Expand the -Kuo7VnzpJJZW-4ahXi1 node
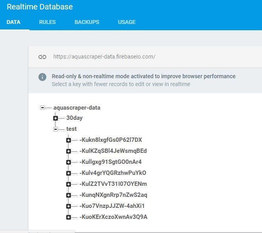 pos(69,206)
